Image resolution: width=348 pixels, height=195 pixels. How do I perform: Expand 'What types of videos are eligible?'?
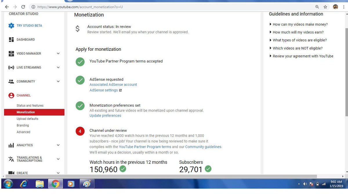(298, 40)
